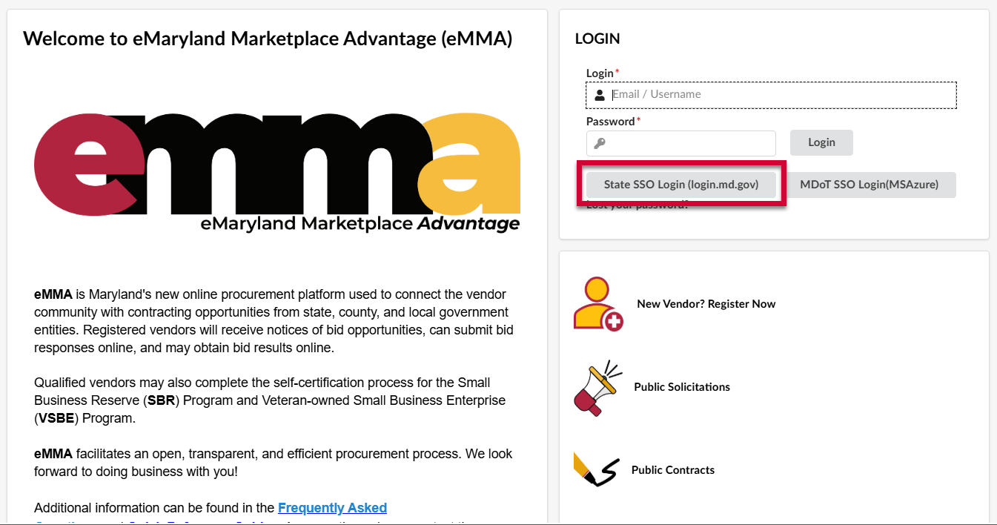Click the 'Login' field label

pyautogui.click(x=600, y=73)
